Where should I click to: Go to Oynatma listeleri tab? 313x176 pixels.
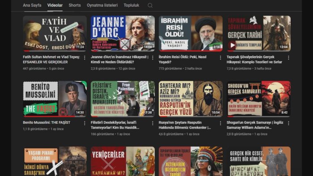102,5
